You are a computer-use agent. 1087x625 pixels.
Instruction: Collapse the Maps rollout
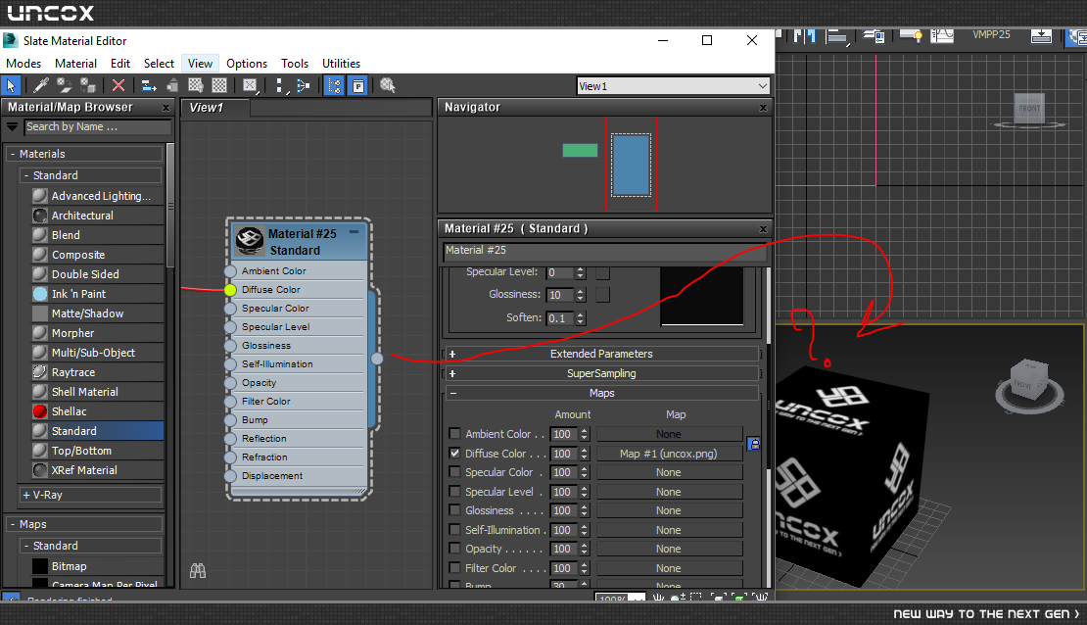[601, 393]
